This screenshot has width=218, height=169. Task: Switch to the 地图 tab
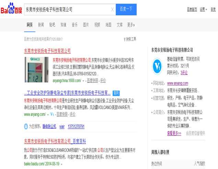[x=108, y=25]
